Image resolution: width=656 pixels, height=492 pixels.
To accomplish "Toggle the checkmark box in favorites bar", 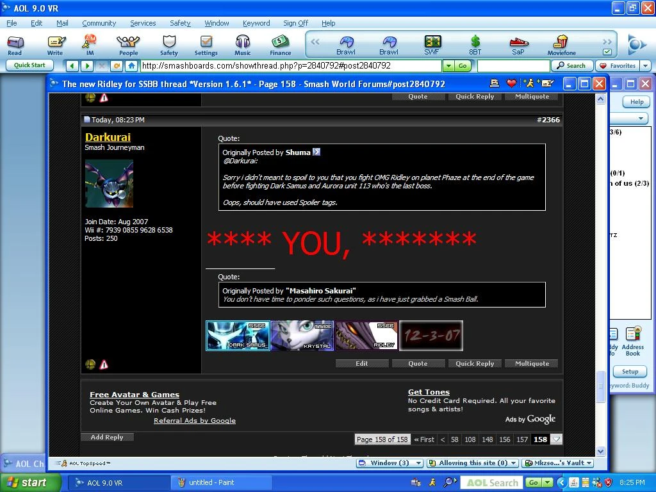I will tap(607, 52).
